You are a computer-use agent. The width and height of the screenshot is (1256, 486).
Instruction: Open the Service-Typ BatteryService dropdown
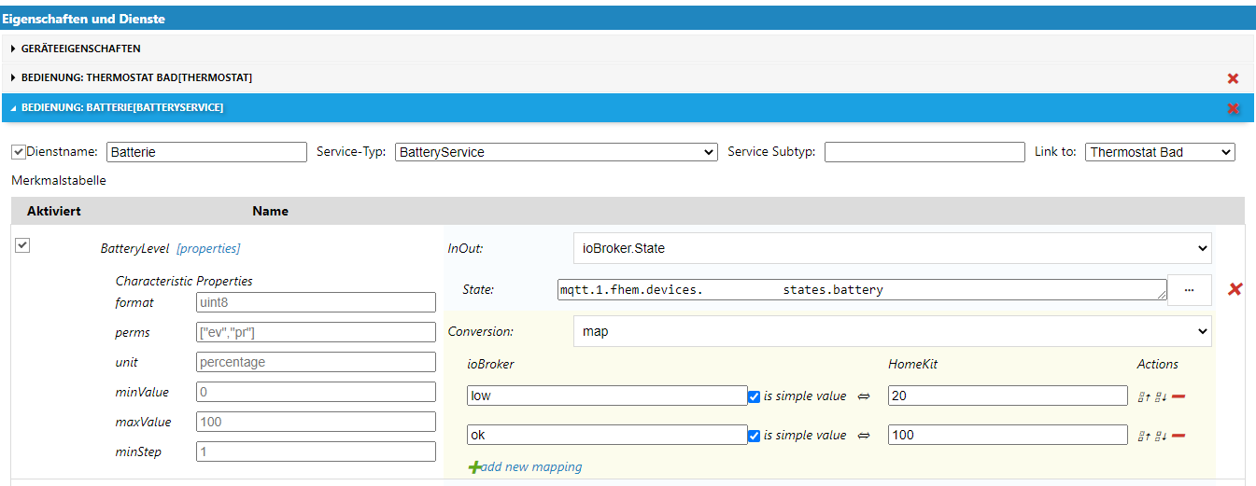click(557, 152)
